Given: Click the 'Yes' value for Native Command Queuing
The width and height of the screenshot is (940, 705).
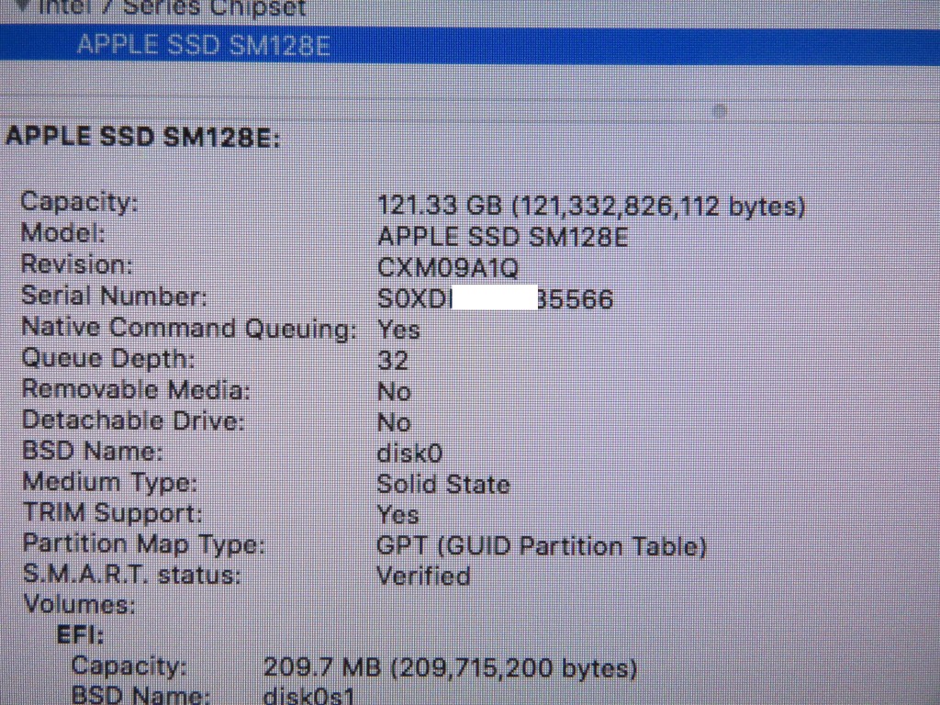Looking at the screenshot, I should click(x=398, y=330).
